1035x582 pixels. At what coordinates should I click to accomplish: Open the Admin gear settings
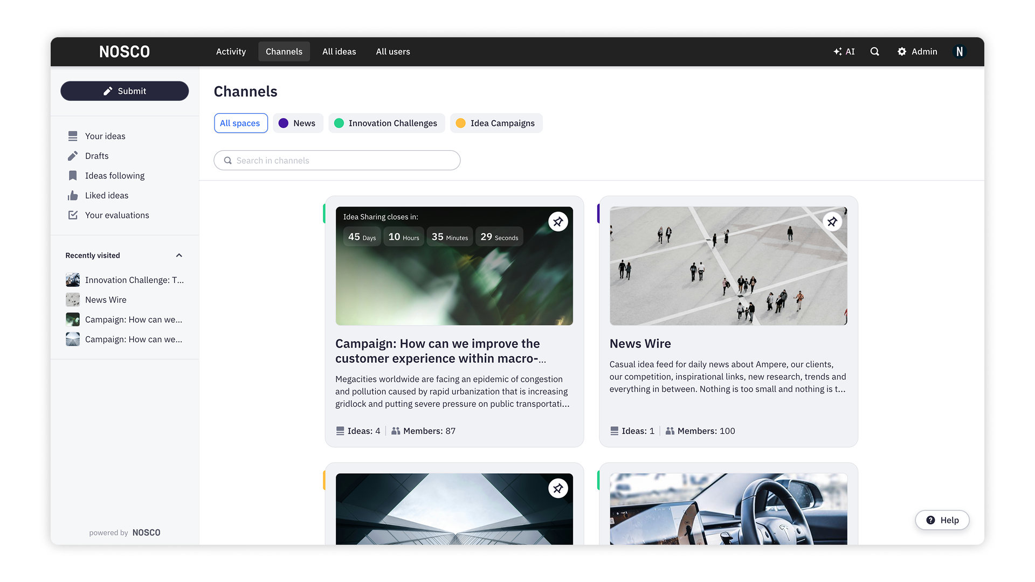click(x=917, y=52)
